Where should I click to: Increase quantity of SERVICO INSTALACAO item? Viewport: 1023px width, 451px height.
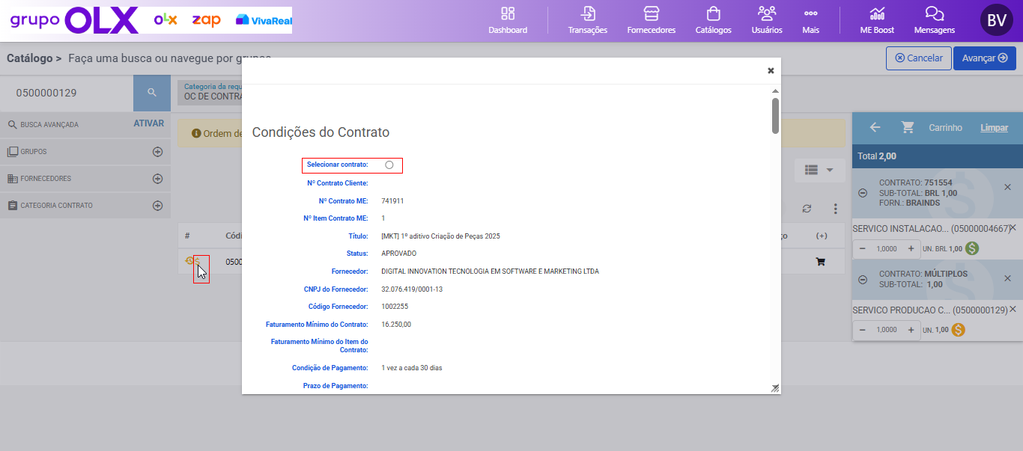click(911, 248)
